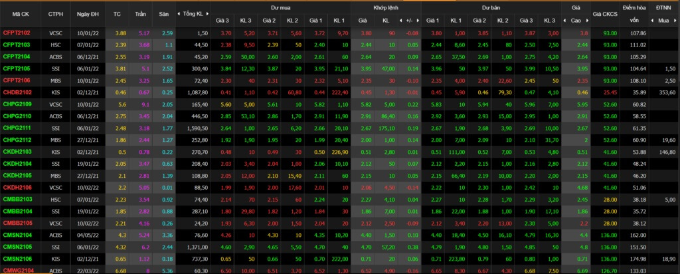Click the Điểm hòa vốn column header
The width and height of the screenshot is (680, 274).
634,14
